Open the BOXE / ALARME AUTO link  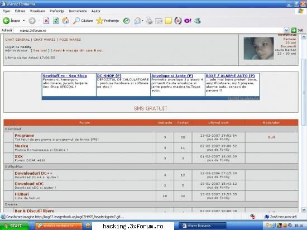tap(230, 76)
